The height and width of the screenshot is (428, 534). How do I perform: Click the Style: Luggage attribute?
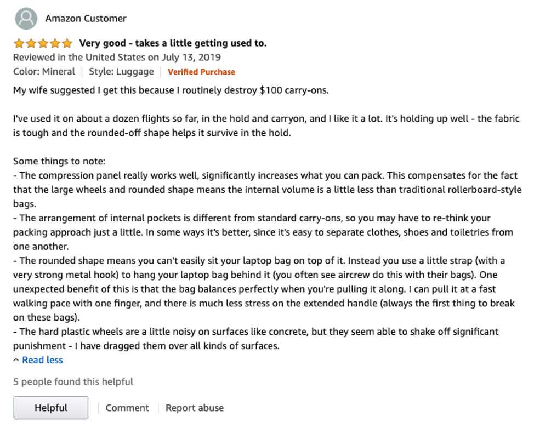[121, 71]
